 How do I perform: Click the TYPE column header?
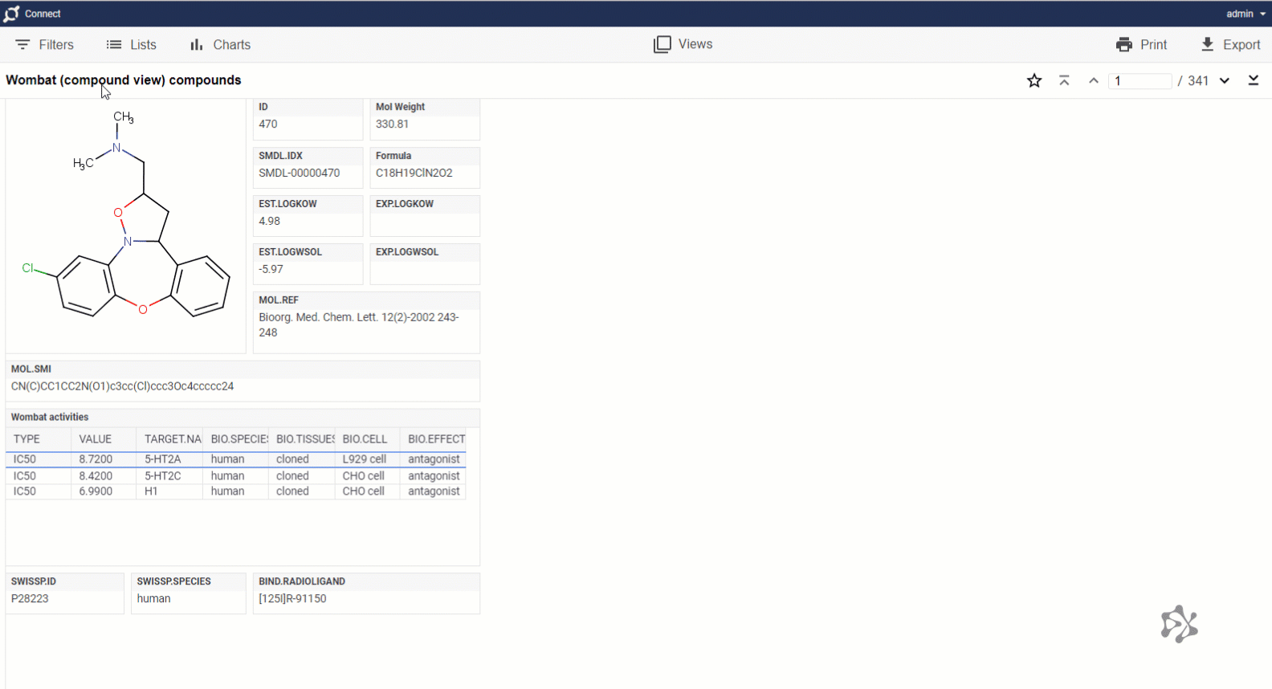[x=27, y=439]
